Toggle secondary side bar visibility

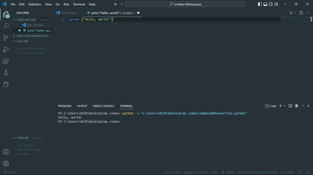(271, 4)
